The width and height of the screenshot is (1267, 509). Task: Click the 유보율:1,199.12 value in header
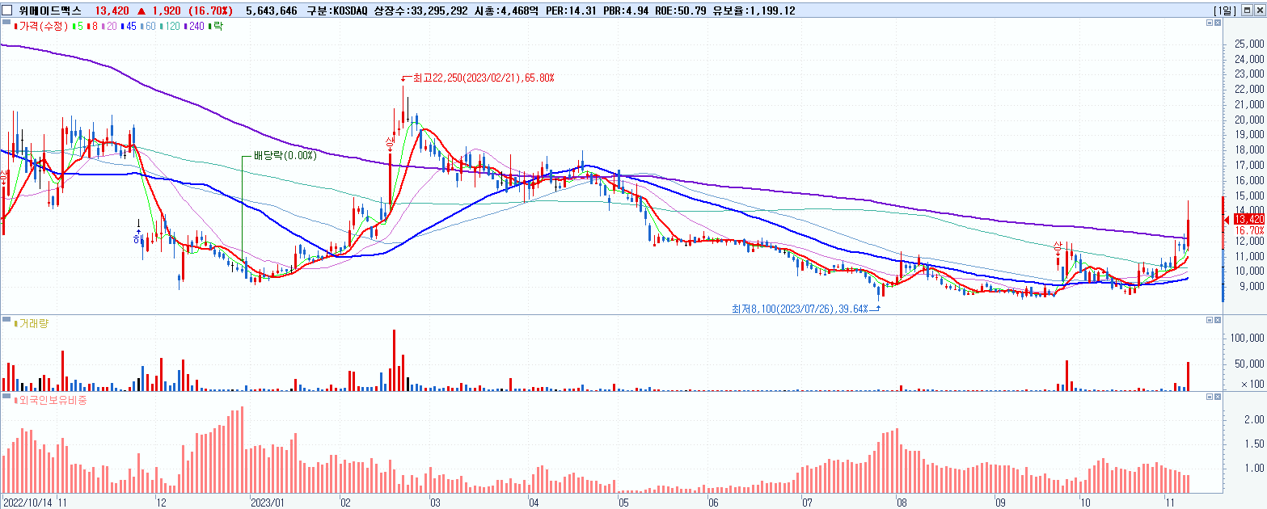tap(754, 11)
